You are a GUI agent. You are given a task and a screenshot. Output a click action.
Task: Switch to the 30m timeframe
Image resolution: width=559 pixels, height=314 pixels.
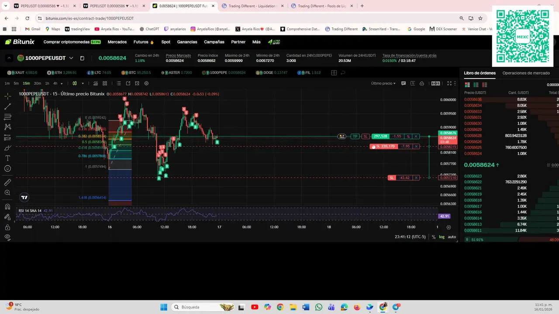[37, 83]
